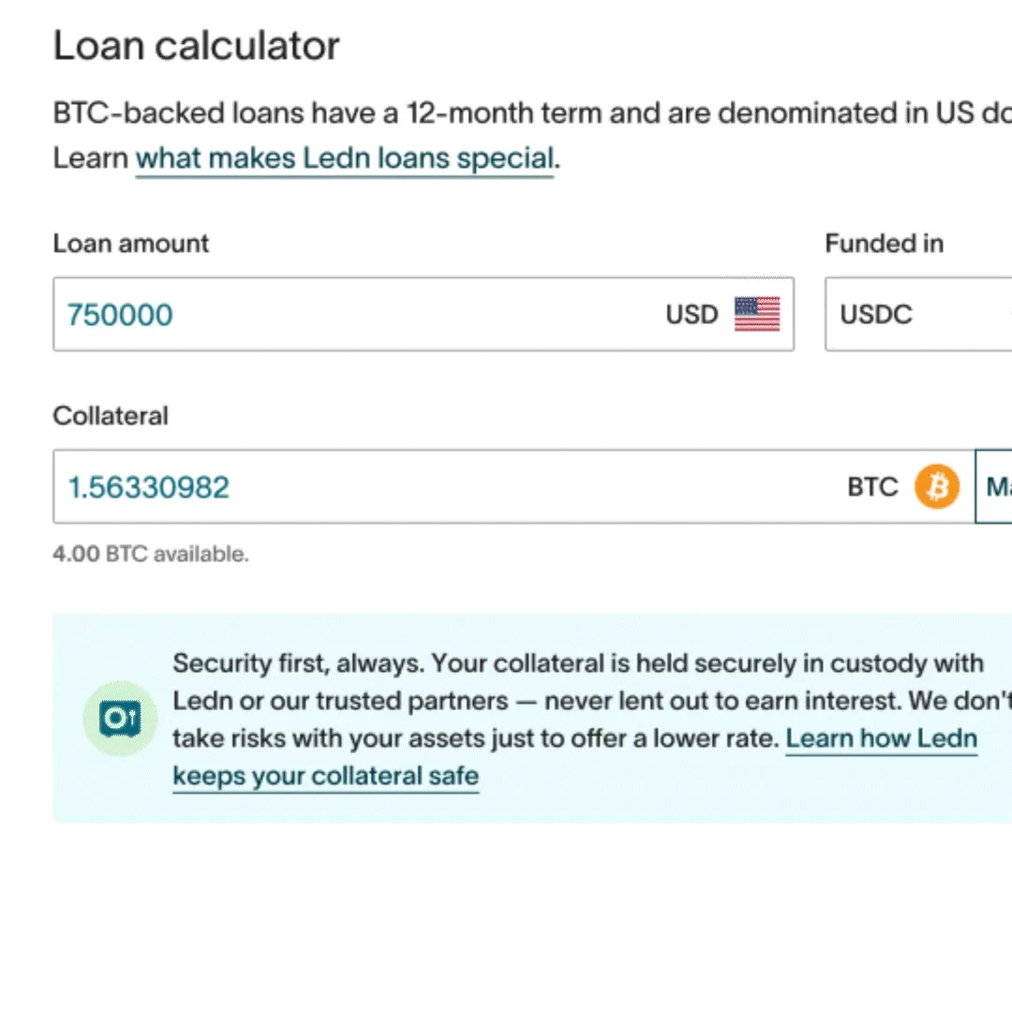Click the USD currency label in loan amount field
Image resolution: width=1012 pixels, height=1012 pixels.
691,314
